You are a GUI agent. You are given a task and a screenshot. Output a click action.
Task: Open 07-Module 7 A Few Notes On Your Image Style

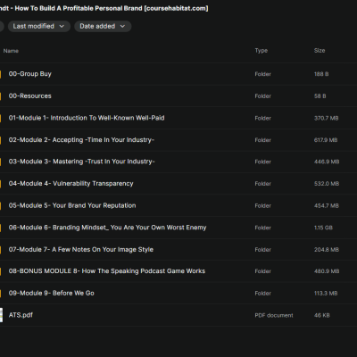(81, 249)
